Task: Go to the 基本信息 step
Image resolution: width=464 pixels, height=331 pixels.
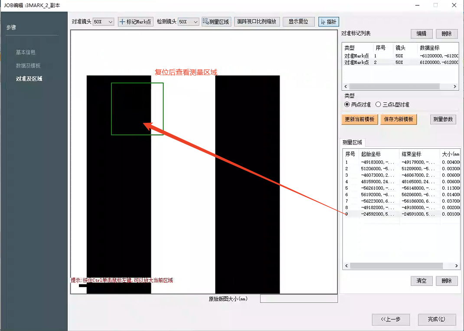Action: 26,52
